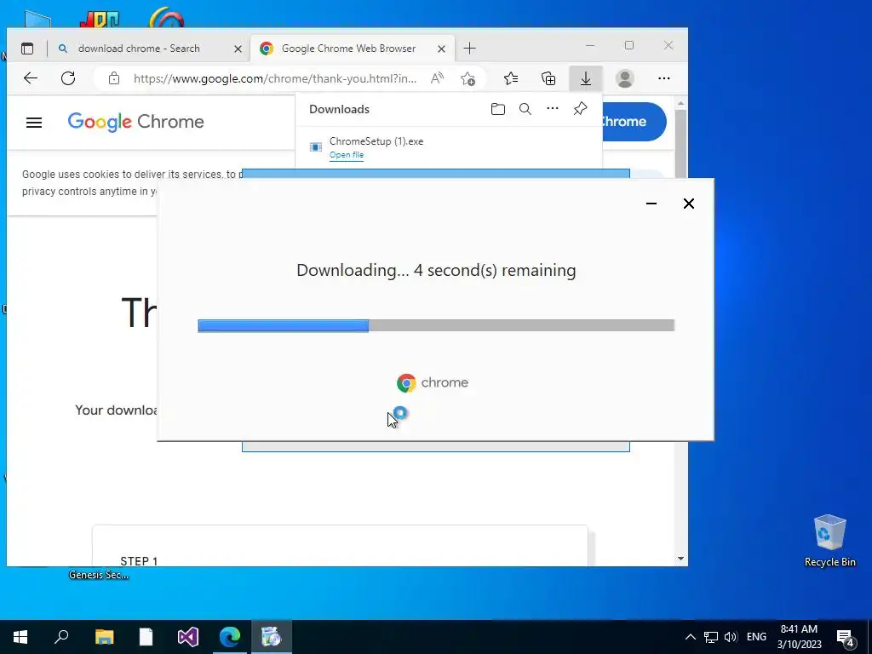Refresh the current page

point(68,78)
